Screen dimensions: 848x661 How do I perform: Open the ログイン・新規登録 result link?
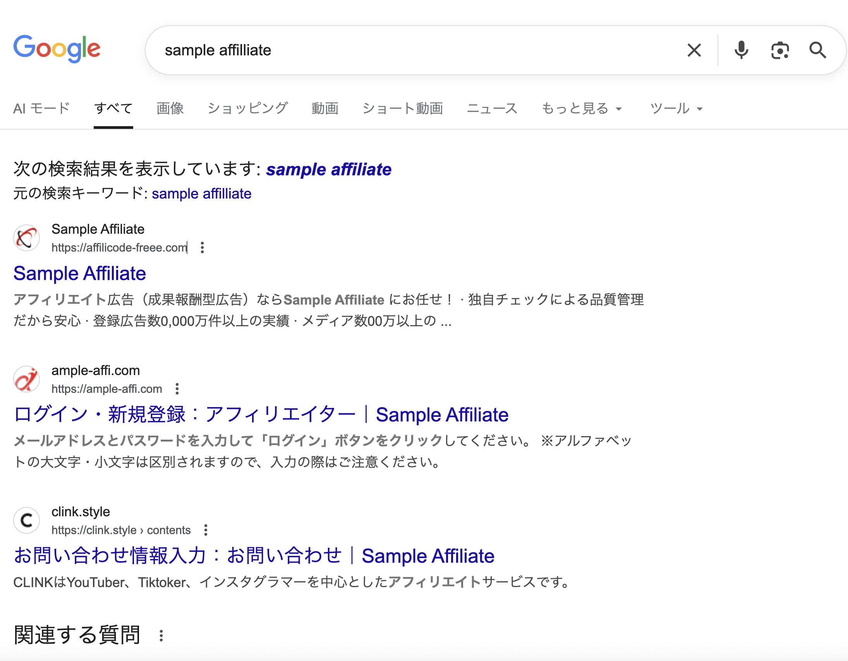coord(261,415)
